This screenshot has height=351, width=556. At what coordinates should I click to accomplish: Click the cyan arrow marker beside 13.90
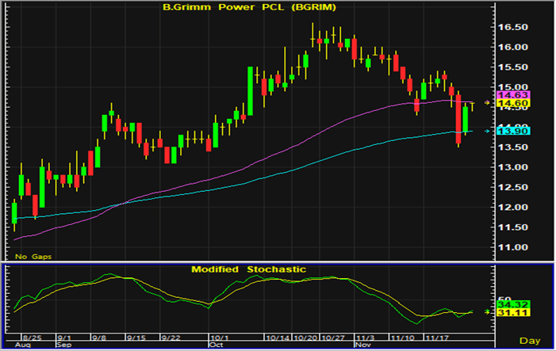click(486, 131)
